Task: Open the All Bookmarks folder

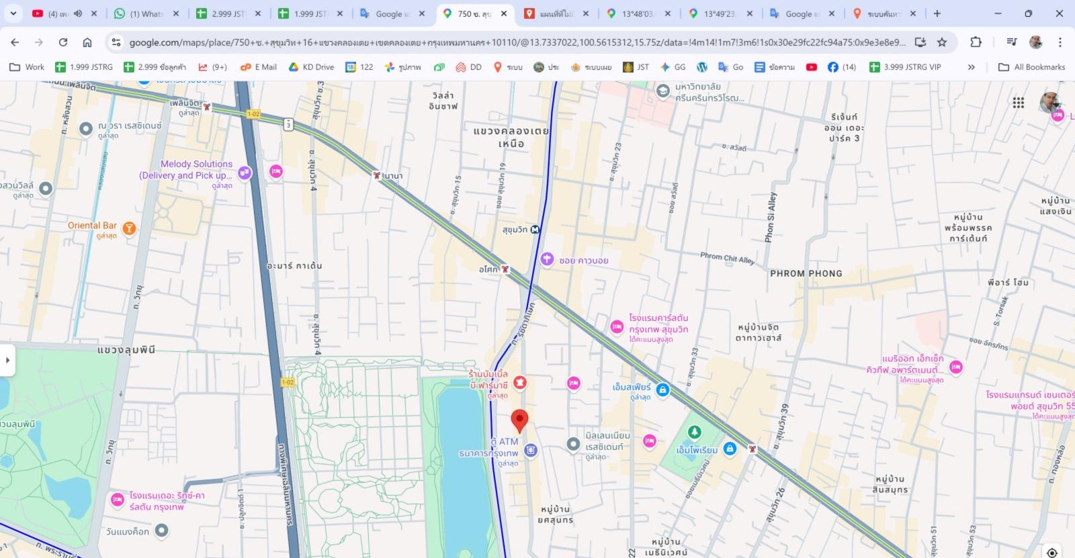Action: 1031,67
